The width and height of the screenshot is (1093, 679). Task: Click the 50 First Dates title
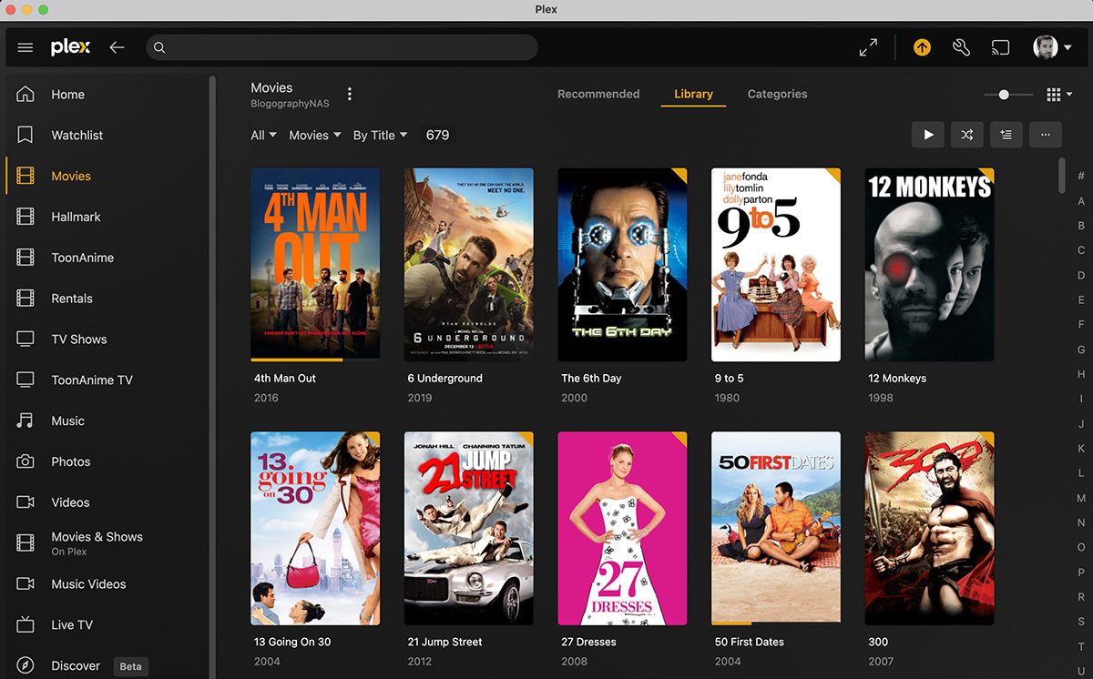(750, 642)
